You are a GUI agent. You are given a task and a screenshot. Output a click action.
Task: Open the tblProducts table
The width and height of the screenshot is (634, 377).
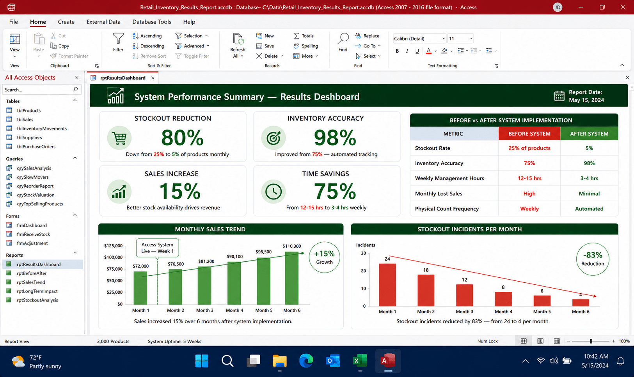28,111
